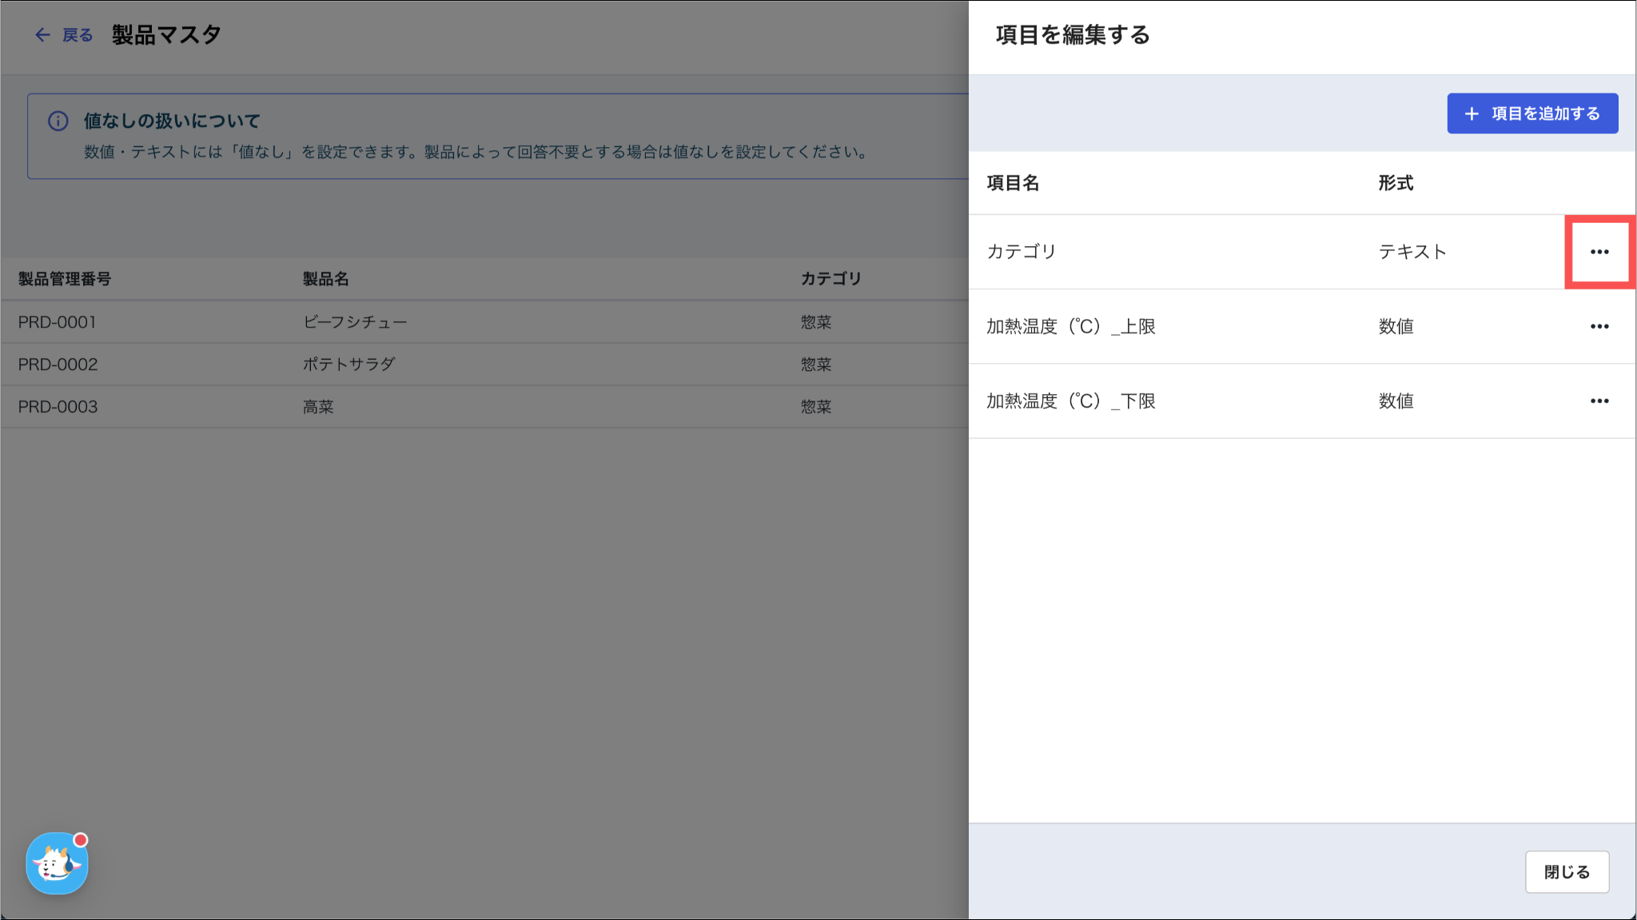This screenshot has width=1637, height=920.
Task: Open the more options menu for 加熱温度（℃）_下限
Action: pyautogui.click(x=1599, y=401)
